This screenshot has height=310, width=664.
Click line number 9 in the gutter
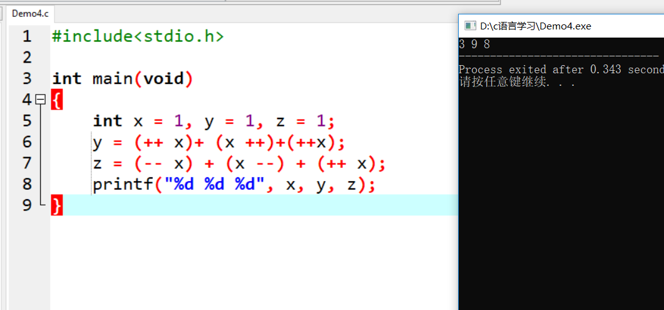click(27, 205)
